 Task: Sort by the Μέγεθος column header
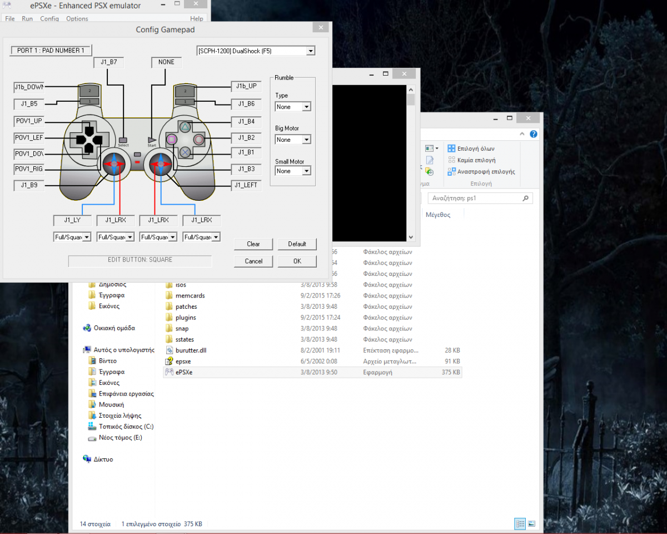(438, 215)
